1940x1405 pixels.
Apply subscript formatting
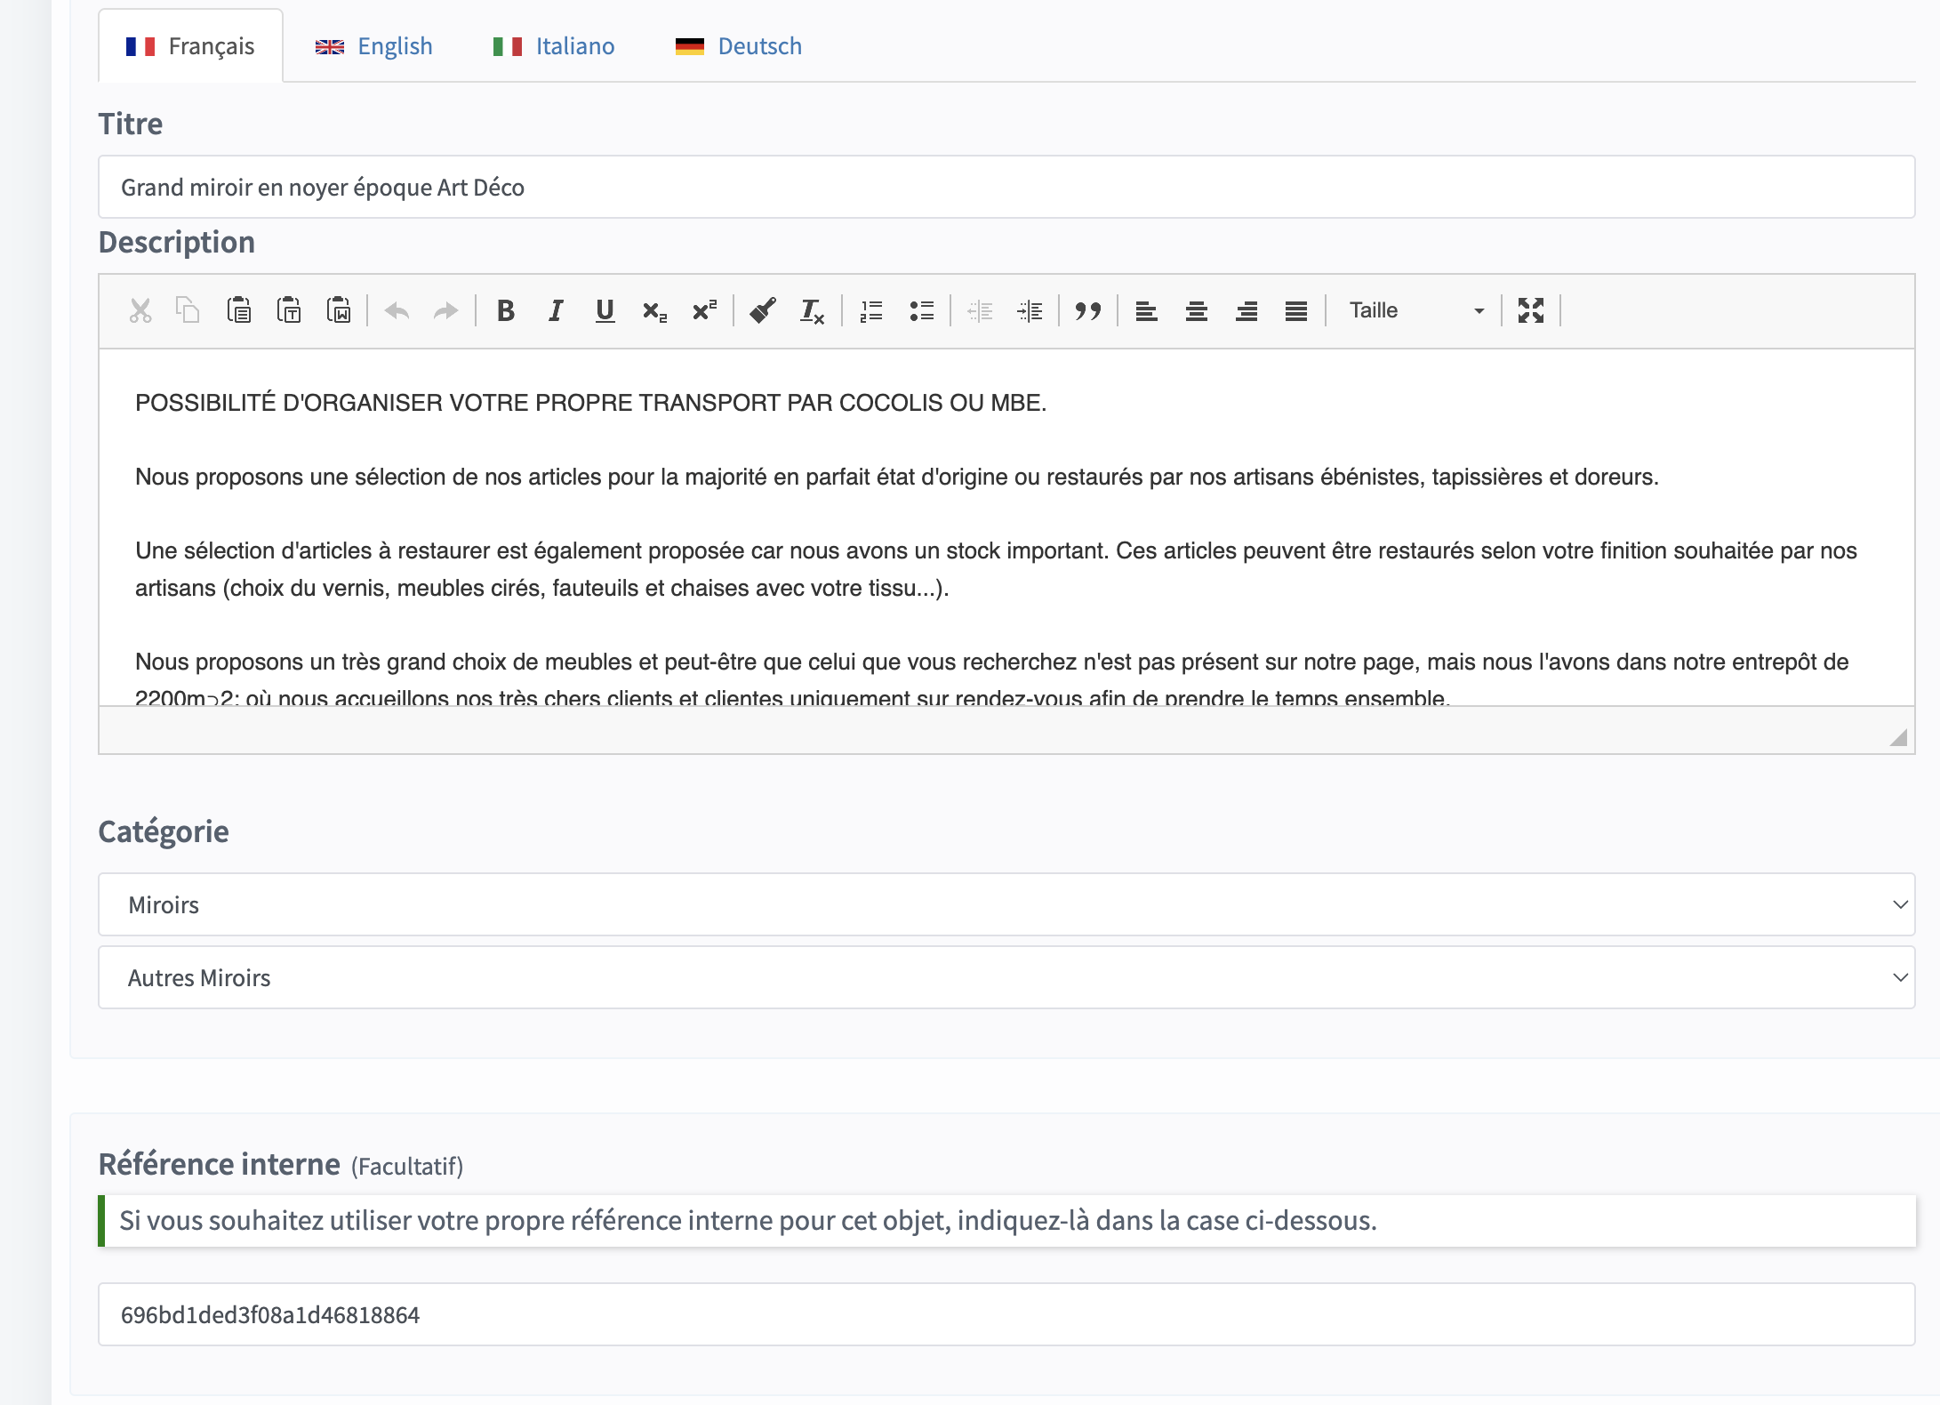tap(653, 310)
